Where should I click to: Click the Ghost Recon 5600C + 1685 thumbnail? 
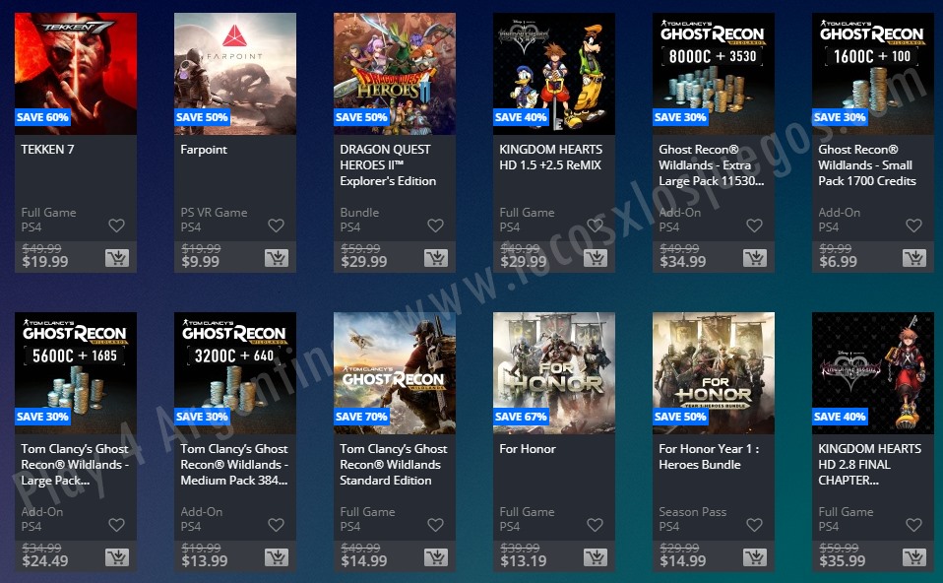pyautogui.click(x=76, y=373)
